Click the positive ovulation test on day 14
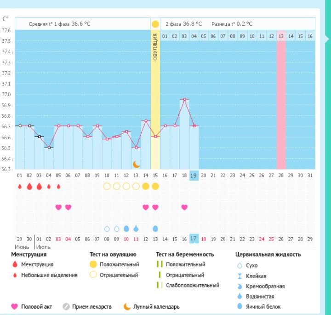Screen dimensions: 331x315 click(x=146, y=186)
